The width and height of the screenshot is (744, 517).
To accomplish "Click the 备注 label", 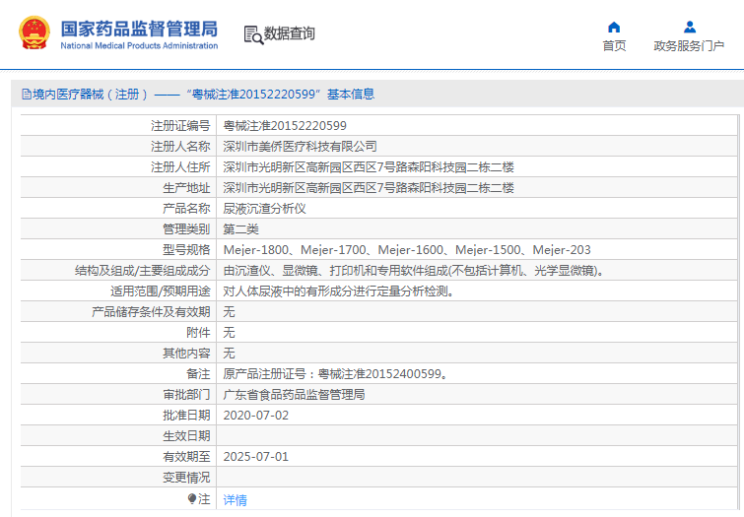I will [198, 374].
